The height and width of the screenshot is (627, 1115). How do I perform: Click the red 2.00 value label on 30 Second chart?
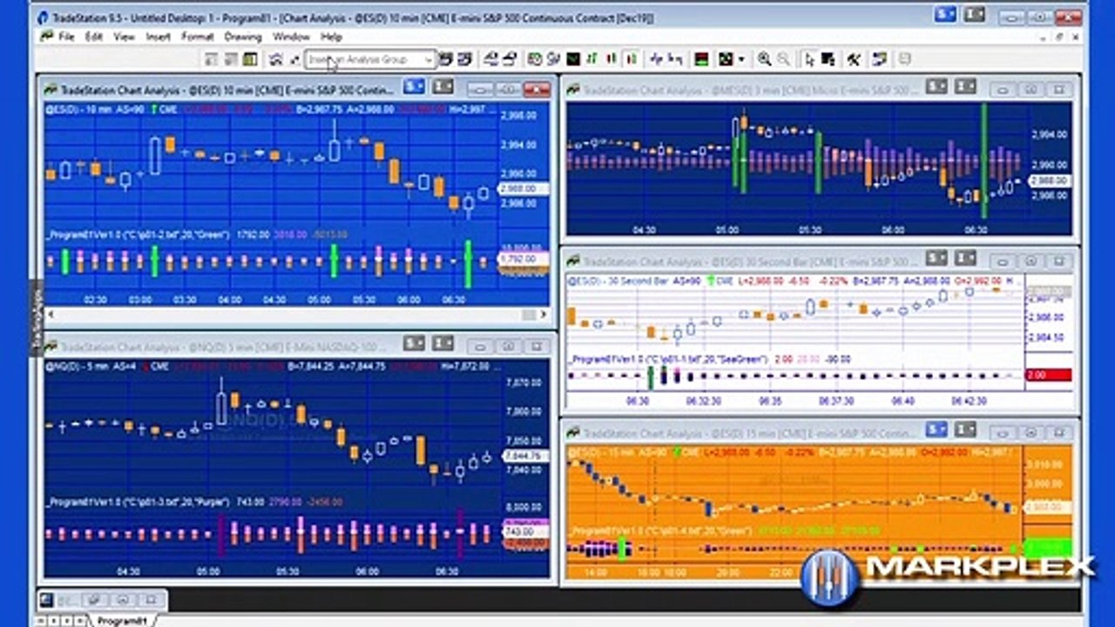coord(1049,374)
